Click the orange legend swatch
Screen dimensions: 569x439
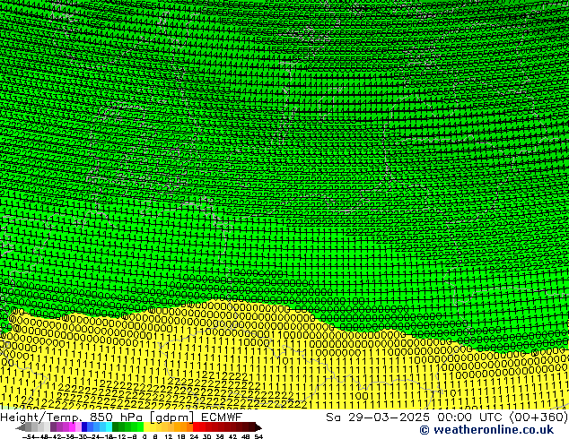pyautogui.click(x=183, y=427)
